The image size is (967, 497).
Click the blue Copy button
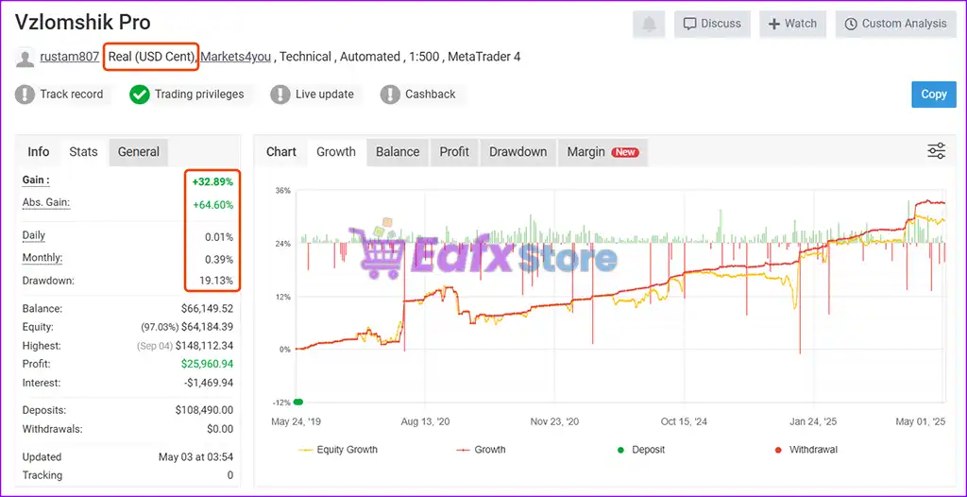pos(934,94)
